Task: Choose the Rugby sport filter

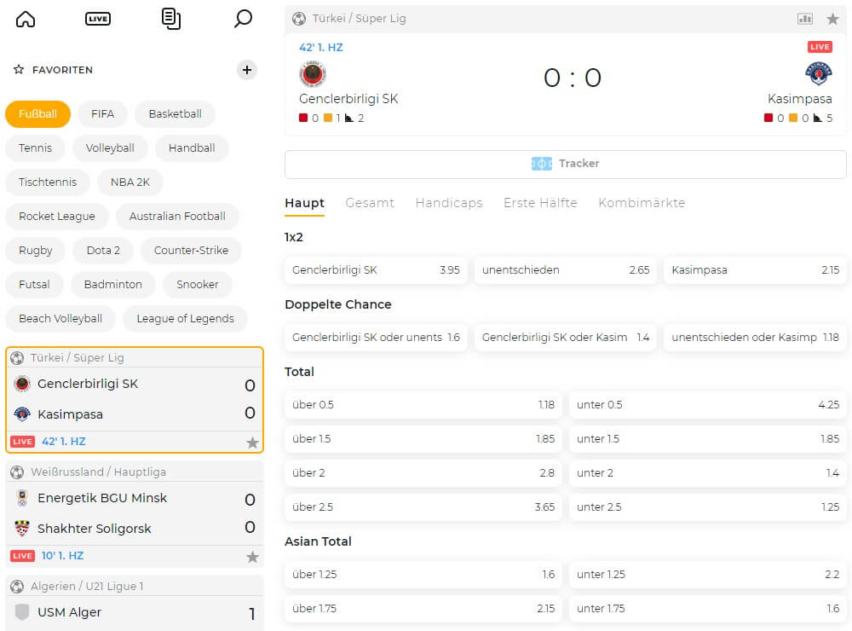Action: 36,250
